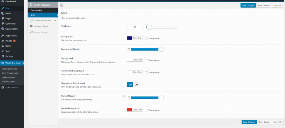Image resolution: width=285 pixels, height=128 pixels.
Task: Check Transparent box for Foreground color
Action: pyautogui.click(x=146, y=38)
